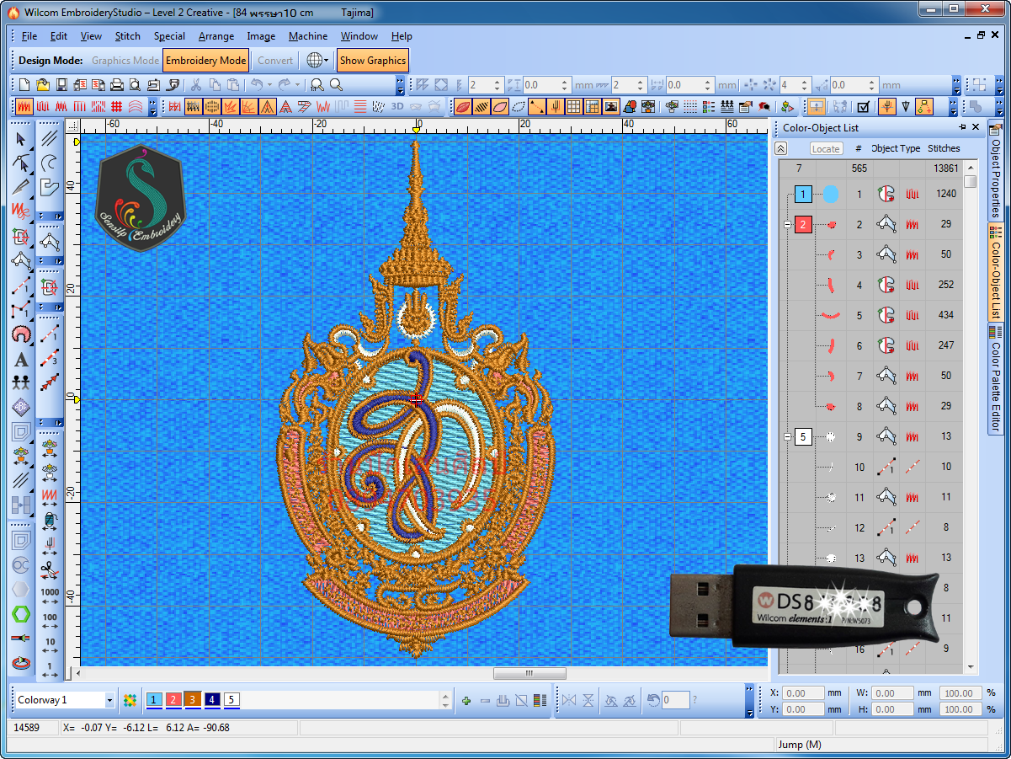This screenshot has height=759, width=1011.
Task: Click the horizontal scrollbar thumb below canvas
Action: click(529, 673)
